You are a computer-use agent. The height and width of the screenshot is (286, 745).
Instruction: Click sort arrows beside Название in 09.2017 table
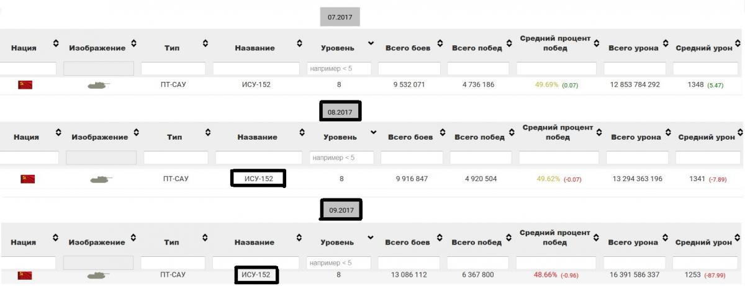tap(299, 238)
